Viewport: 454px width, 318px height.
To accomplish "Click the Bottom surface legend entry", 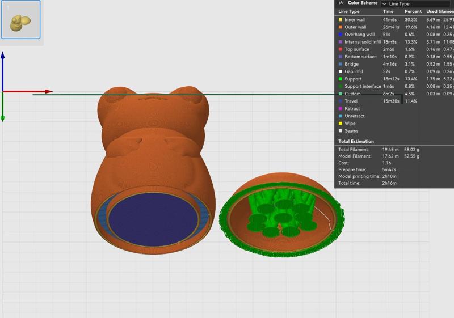I will coord(360,57).
